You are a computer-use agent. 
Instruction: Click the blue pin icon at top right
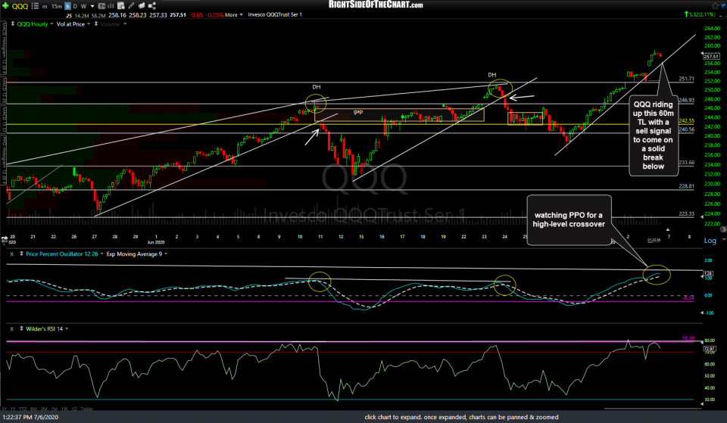pyautogui.click(x=723, y=5)
